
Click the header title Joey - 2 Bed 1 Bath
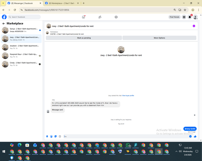coord(73,26)
